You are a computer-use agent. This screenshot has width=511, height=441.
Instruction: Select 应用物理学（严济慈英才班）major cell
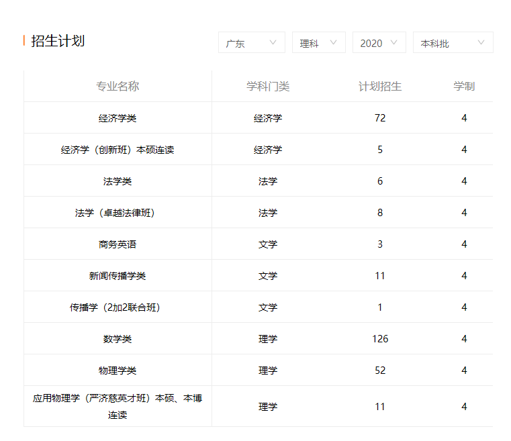118,407
